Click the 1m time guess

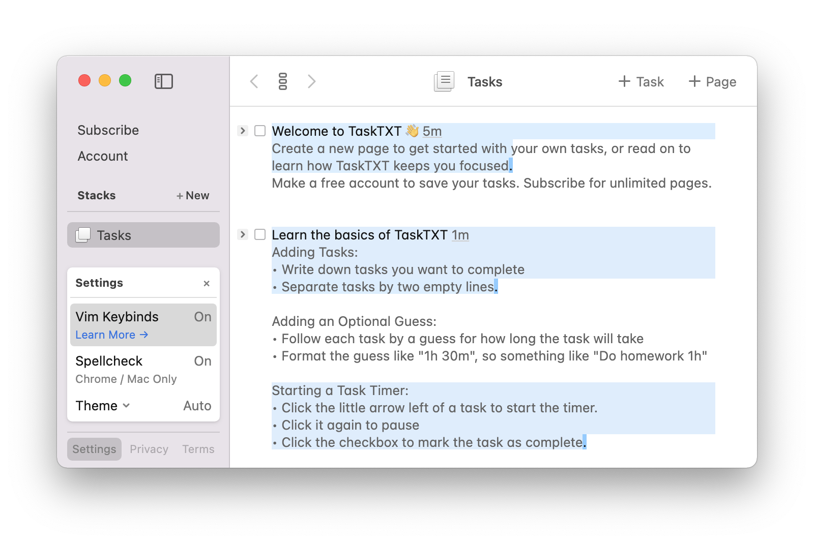(460, 235)
